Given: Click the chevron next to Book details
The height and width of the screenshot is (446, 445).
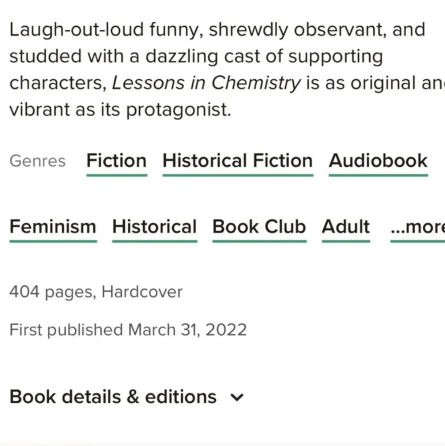Looking at the screenshot, I should click(x=237, y=397).
